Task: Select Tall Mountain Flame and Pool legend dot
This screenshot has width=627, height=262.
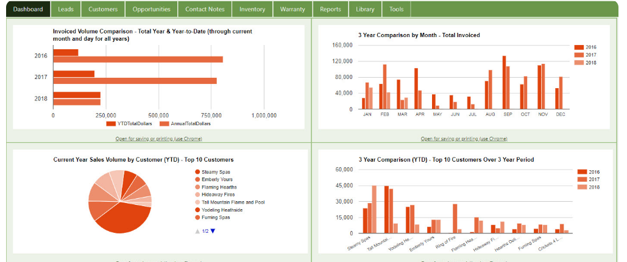Action: 197,202
